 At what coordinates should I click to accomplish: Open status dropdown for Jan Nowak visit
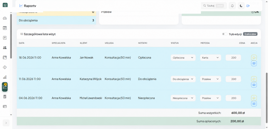click(183, 58)
